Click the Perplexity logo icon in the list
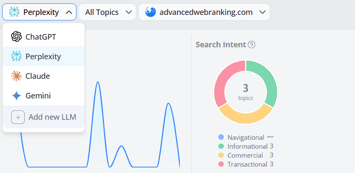Screen dimensions: 355x173 [16, 56]
